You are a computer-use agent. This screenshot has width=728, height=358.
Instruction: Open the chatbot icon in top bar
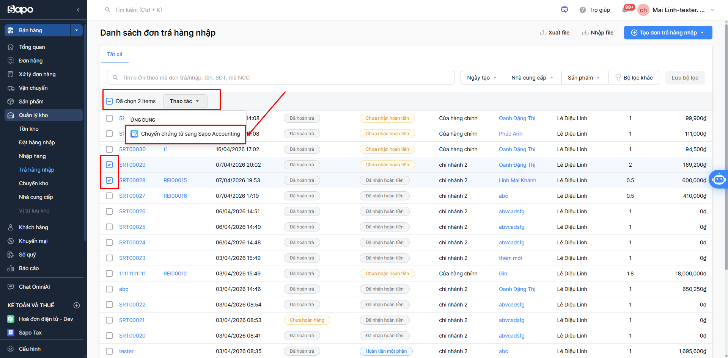[x=564, y=10]
